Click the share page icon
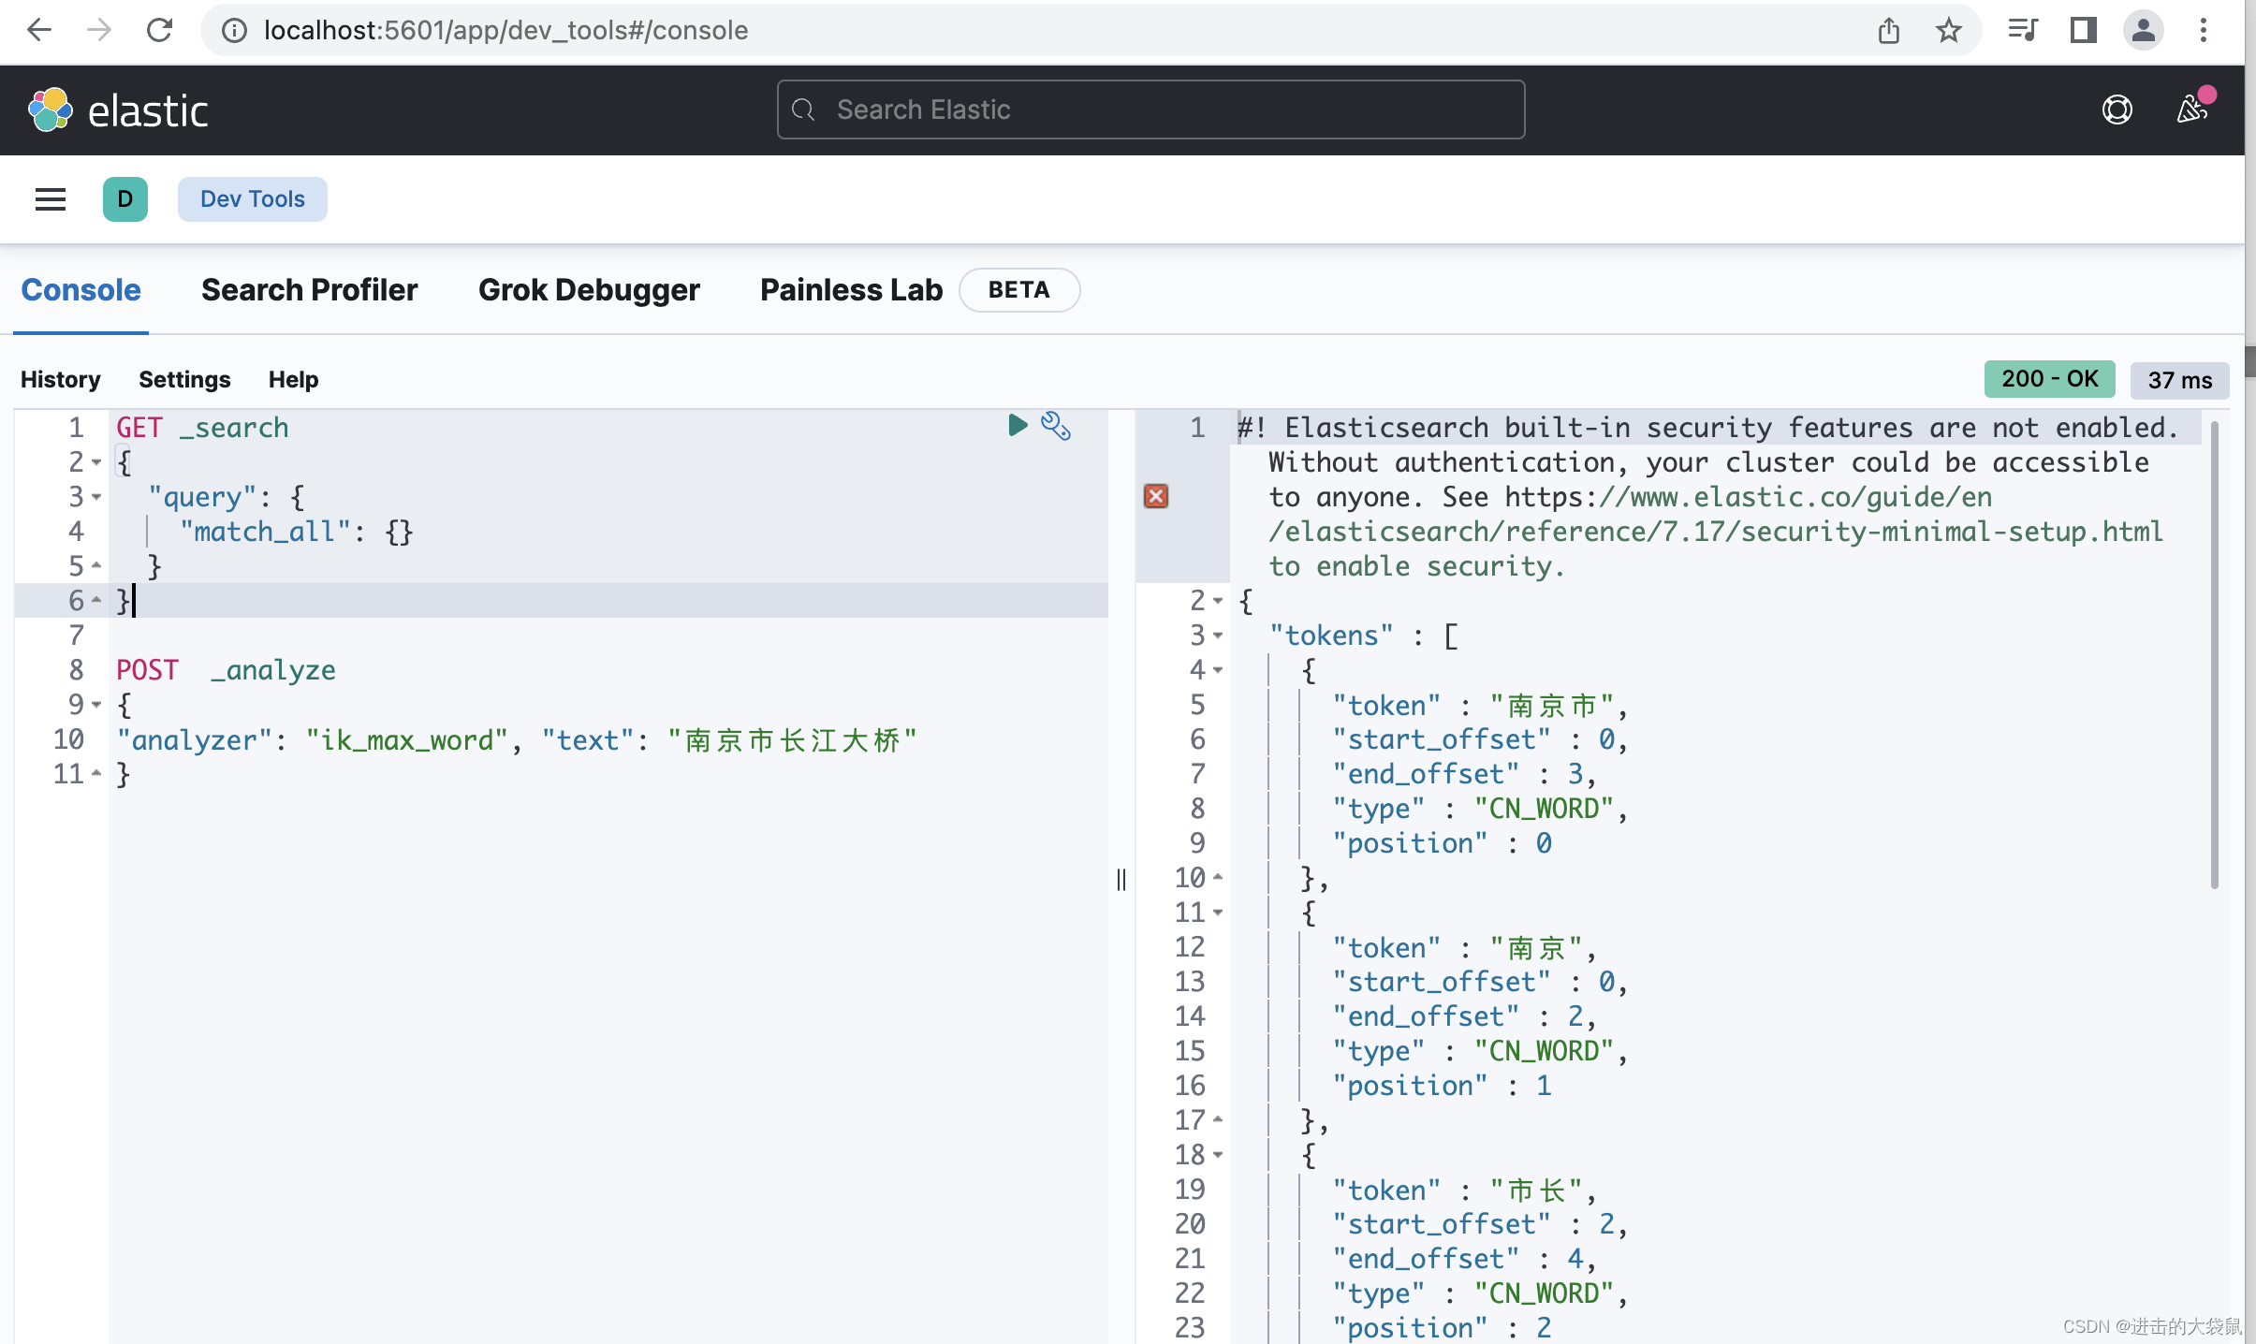 [x=1888, y=31]
